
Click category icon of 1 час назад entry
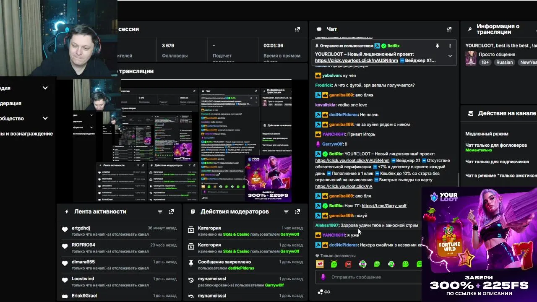tap(191, 229)
